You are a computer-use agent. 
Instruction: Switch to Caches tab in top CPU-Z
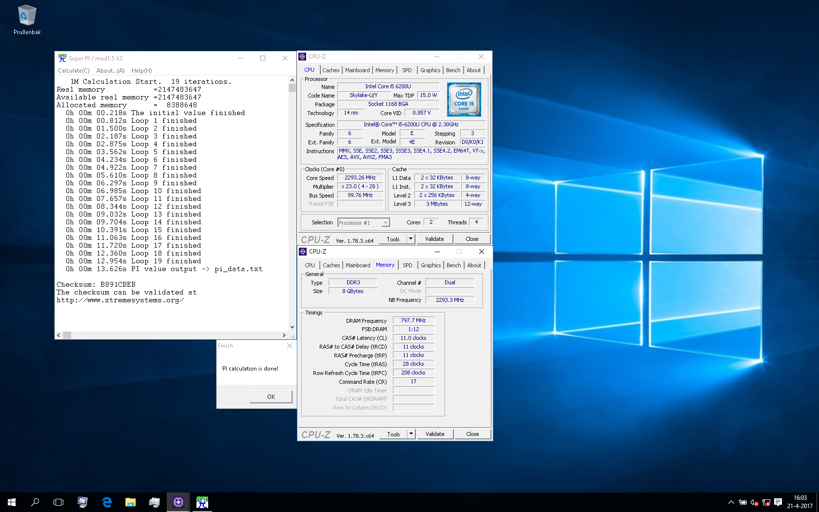(x=331, y=70)
